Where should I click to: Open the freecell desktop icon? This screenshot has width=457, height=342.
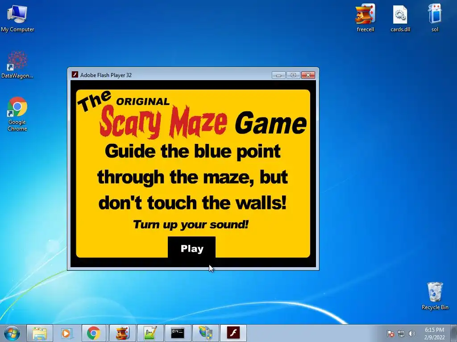365,18
